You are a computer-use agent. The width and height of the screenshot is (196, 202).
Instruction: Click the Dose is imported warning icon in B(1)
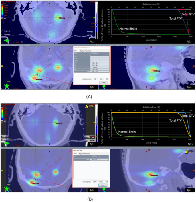87,106
